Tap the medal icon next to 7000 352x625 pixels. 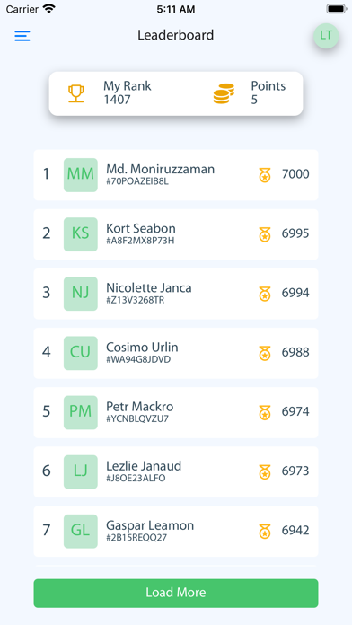coord(265,175)
